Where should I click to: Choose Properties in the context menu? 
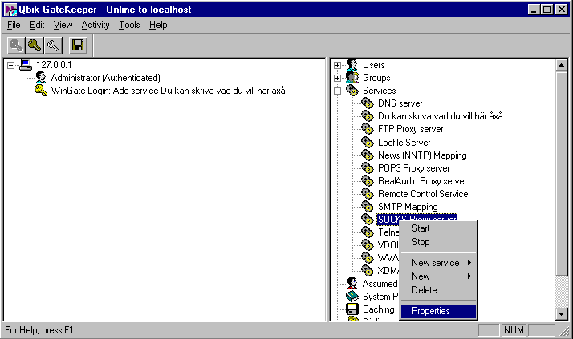click(x=438, y=311)
